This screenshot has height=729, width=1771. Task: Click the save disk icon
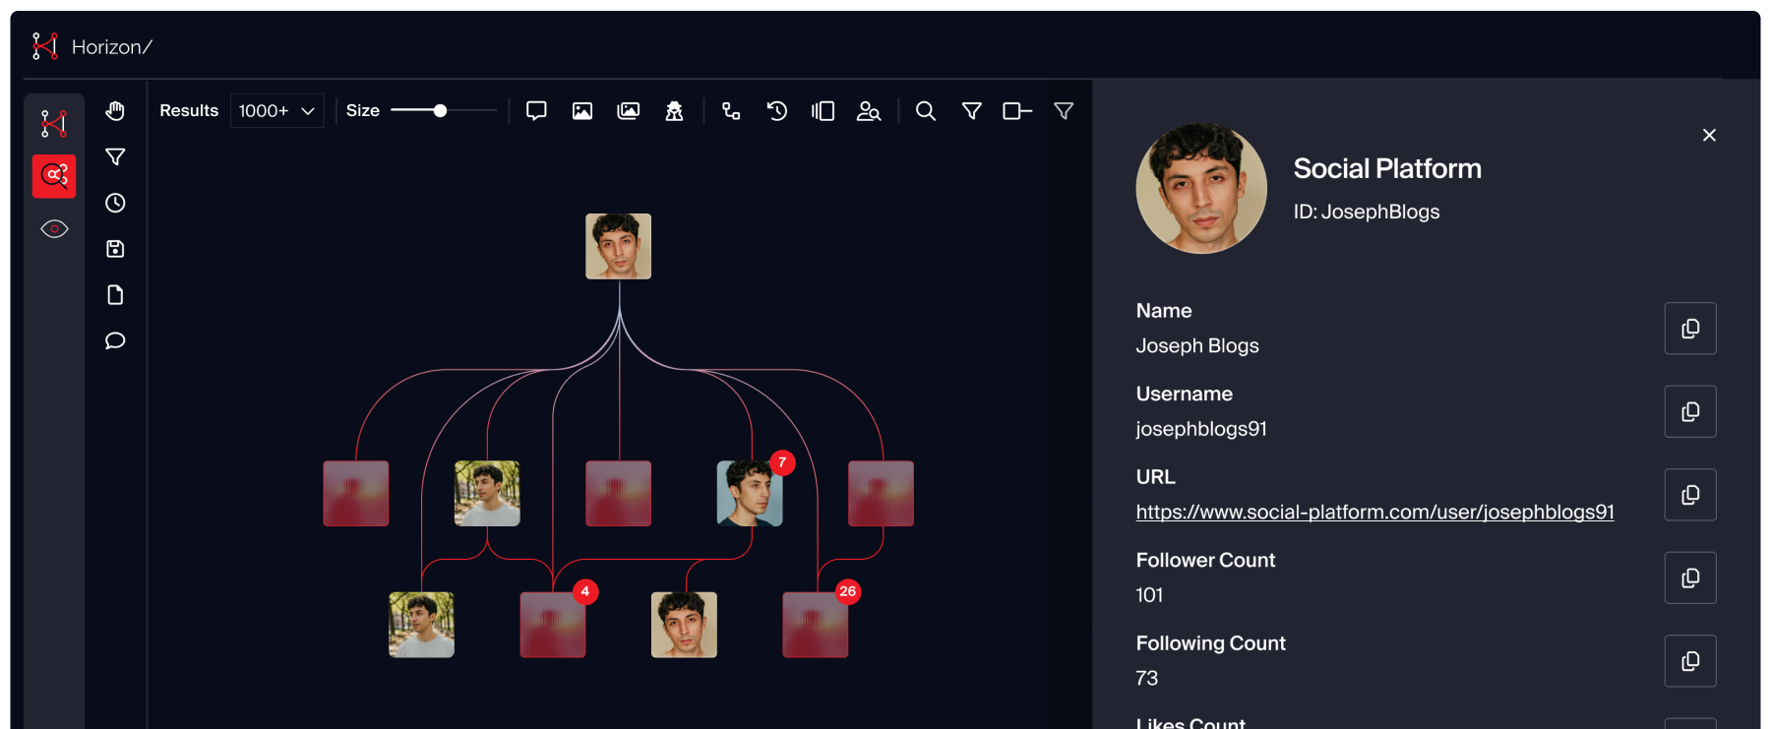click(115, 249)
